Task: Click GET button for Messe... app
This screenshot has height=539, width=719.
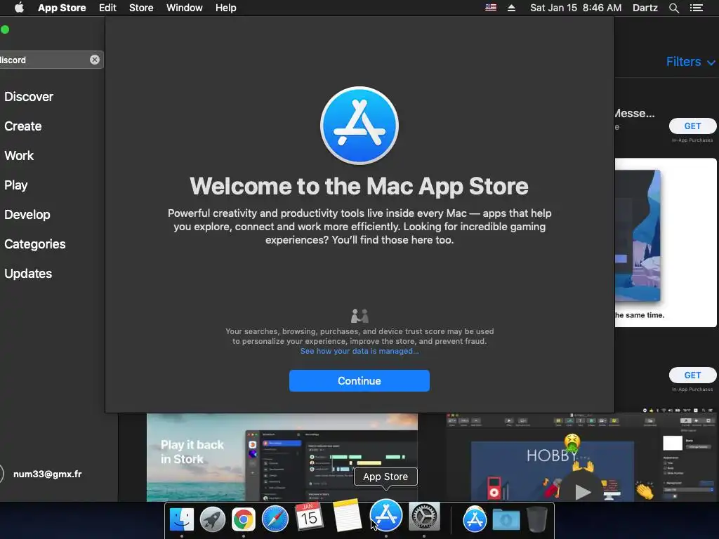Action: [x=692, y=126]
